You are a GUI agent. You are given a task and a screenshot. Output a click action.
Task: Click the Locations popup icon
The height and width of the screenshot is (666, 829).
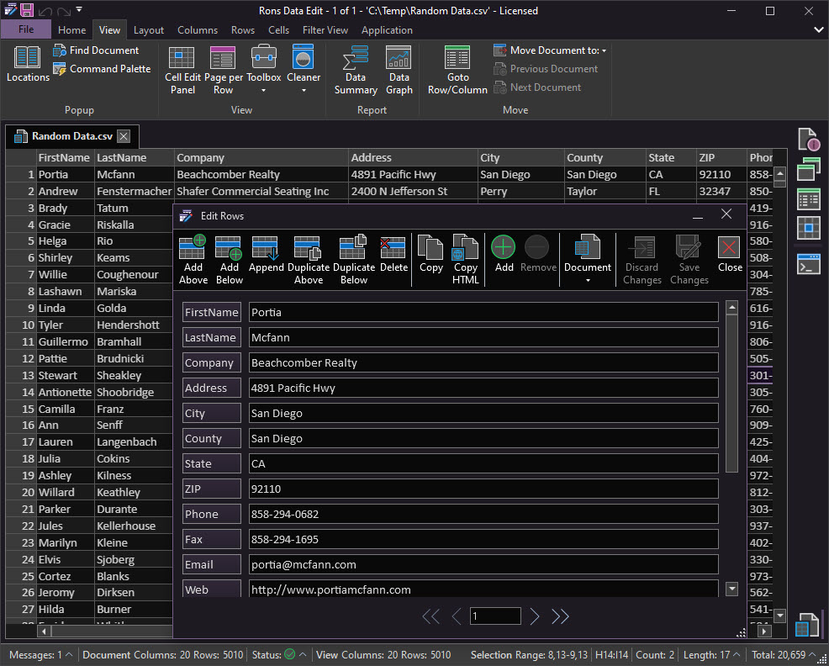click(x=27, y=67)
